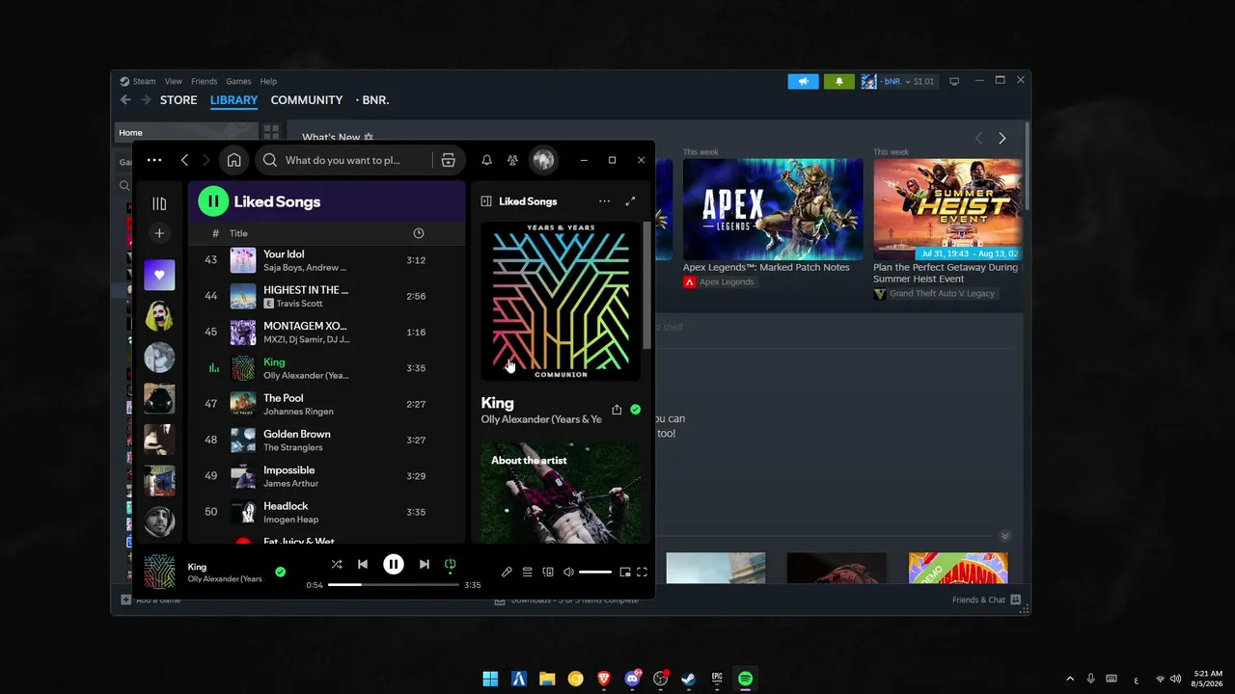The height and width of the screenshot is (694, 1235).
Task: Open Spotify notifications bell
Action: (486, 160)
